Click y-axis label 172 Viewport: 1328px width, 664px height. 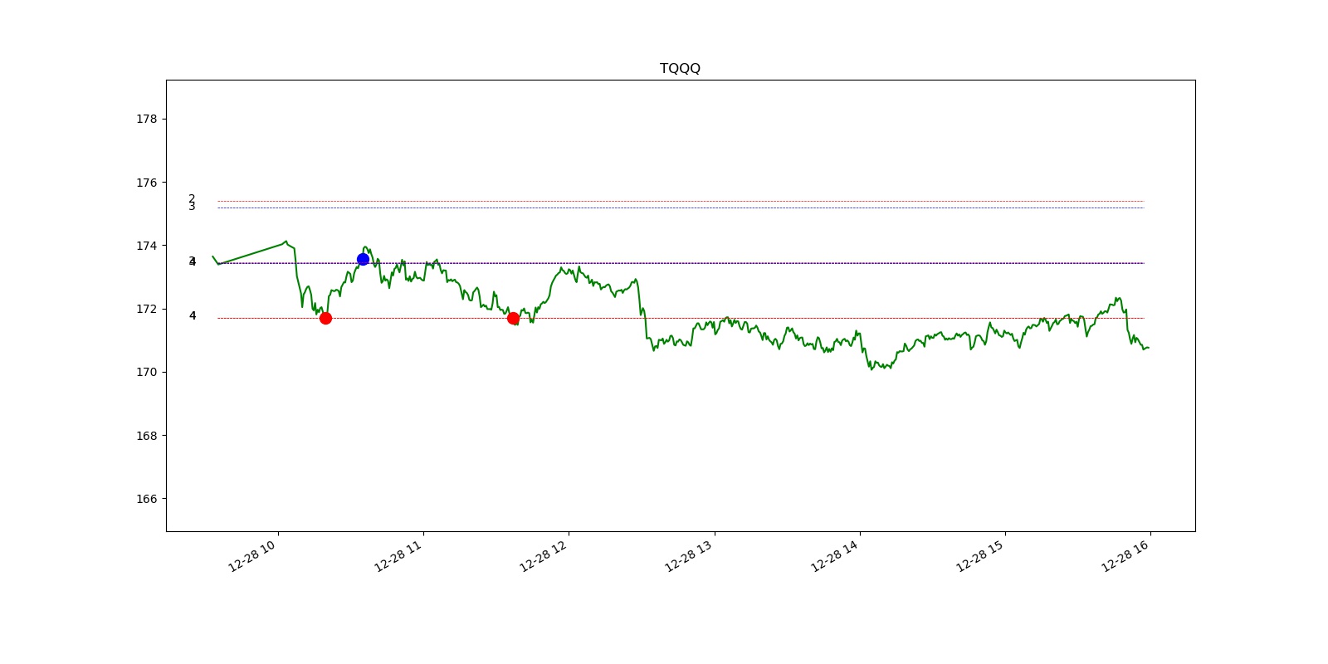point(146,309)
